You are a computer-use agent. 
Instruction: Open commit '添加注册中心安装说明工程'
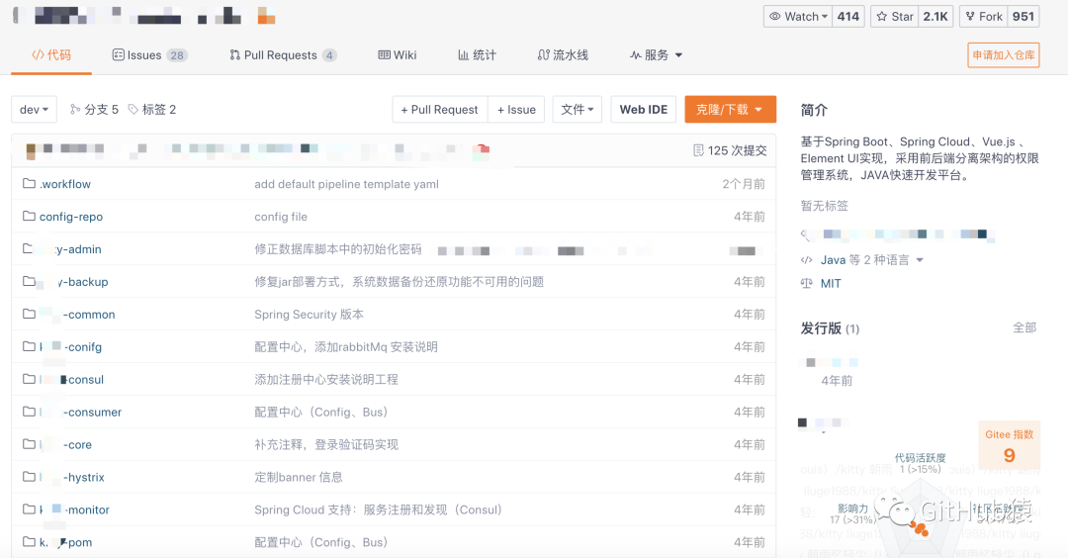325,380
